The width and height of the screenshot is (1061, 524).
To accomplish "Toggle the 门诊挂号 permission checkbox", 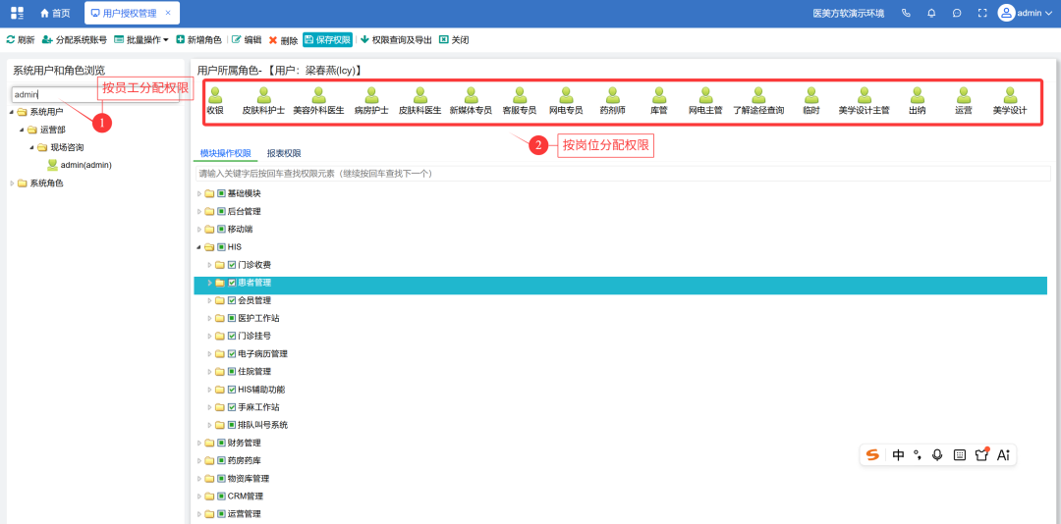I will [x=232, y=336].
